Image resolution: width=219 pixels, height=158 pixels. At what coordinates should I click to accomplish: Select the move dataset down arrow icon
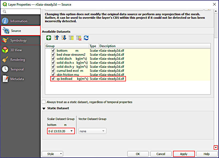coord(64,38)
